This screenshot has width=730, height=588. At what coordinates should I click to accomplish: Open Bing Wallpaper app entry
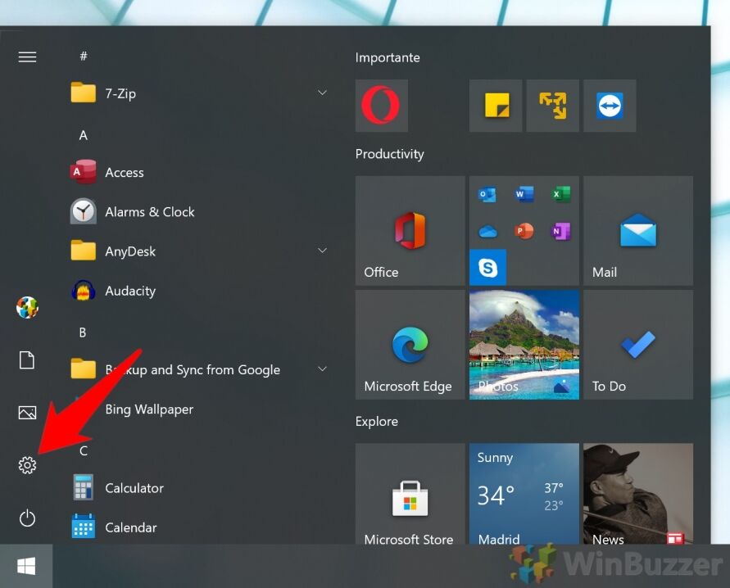coord(200,409)
